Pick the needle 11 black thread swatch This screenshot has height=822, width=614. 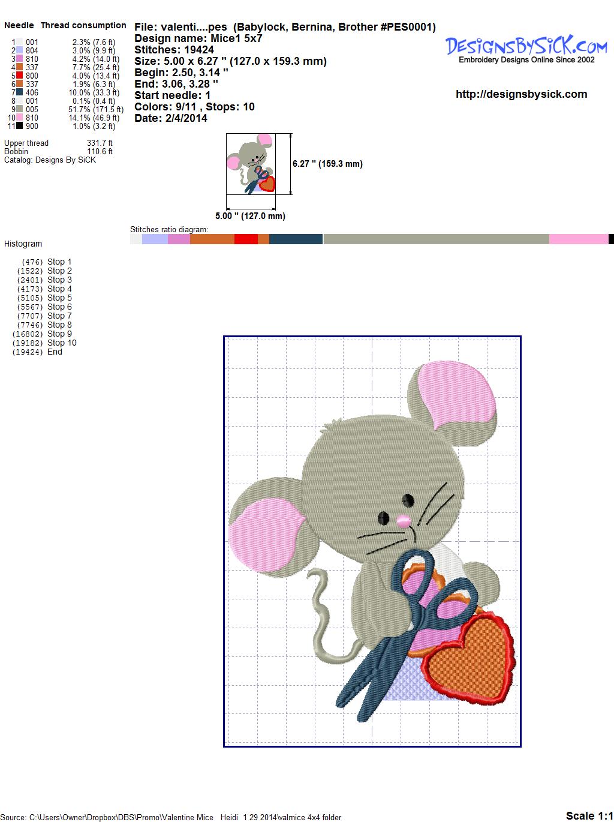19,126
